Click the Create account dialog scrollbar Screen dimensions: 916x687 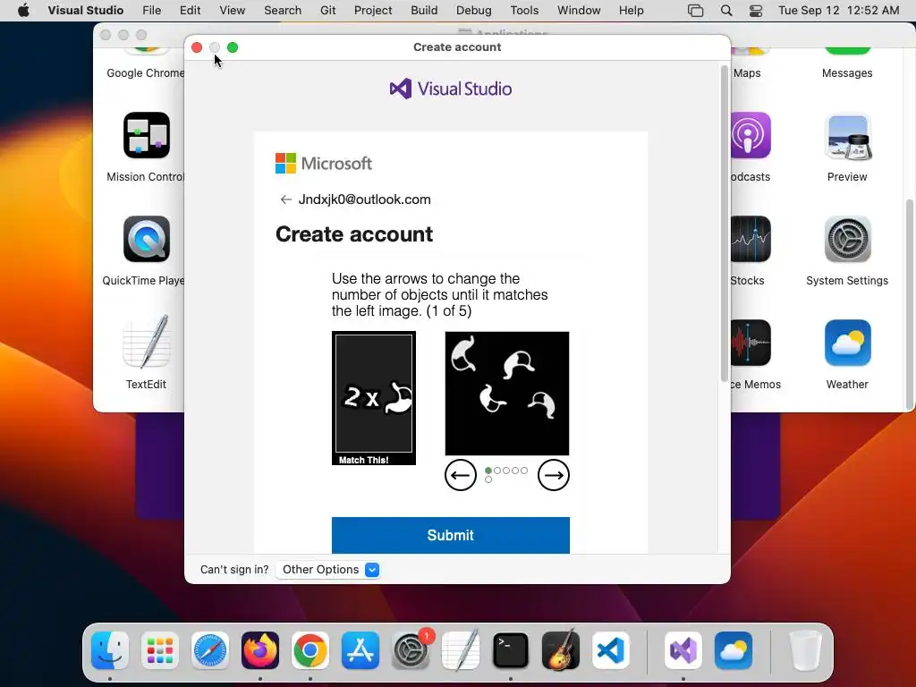pos(725,222)
